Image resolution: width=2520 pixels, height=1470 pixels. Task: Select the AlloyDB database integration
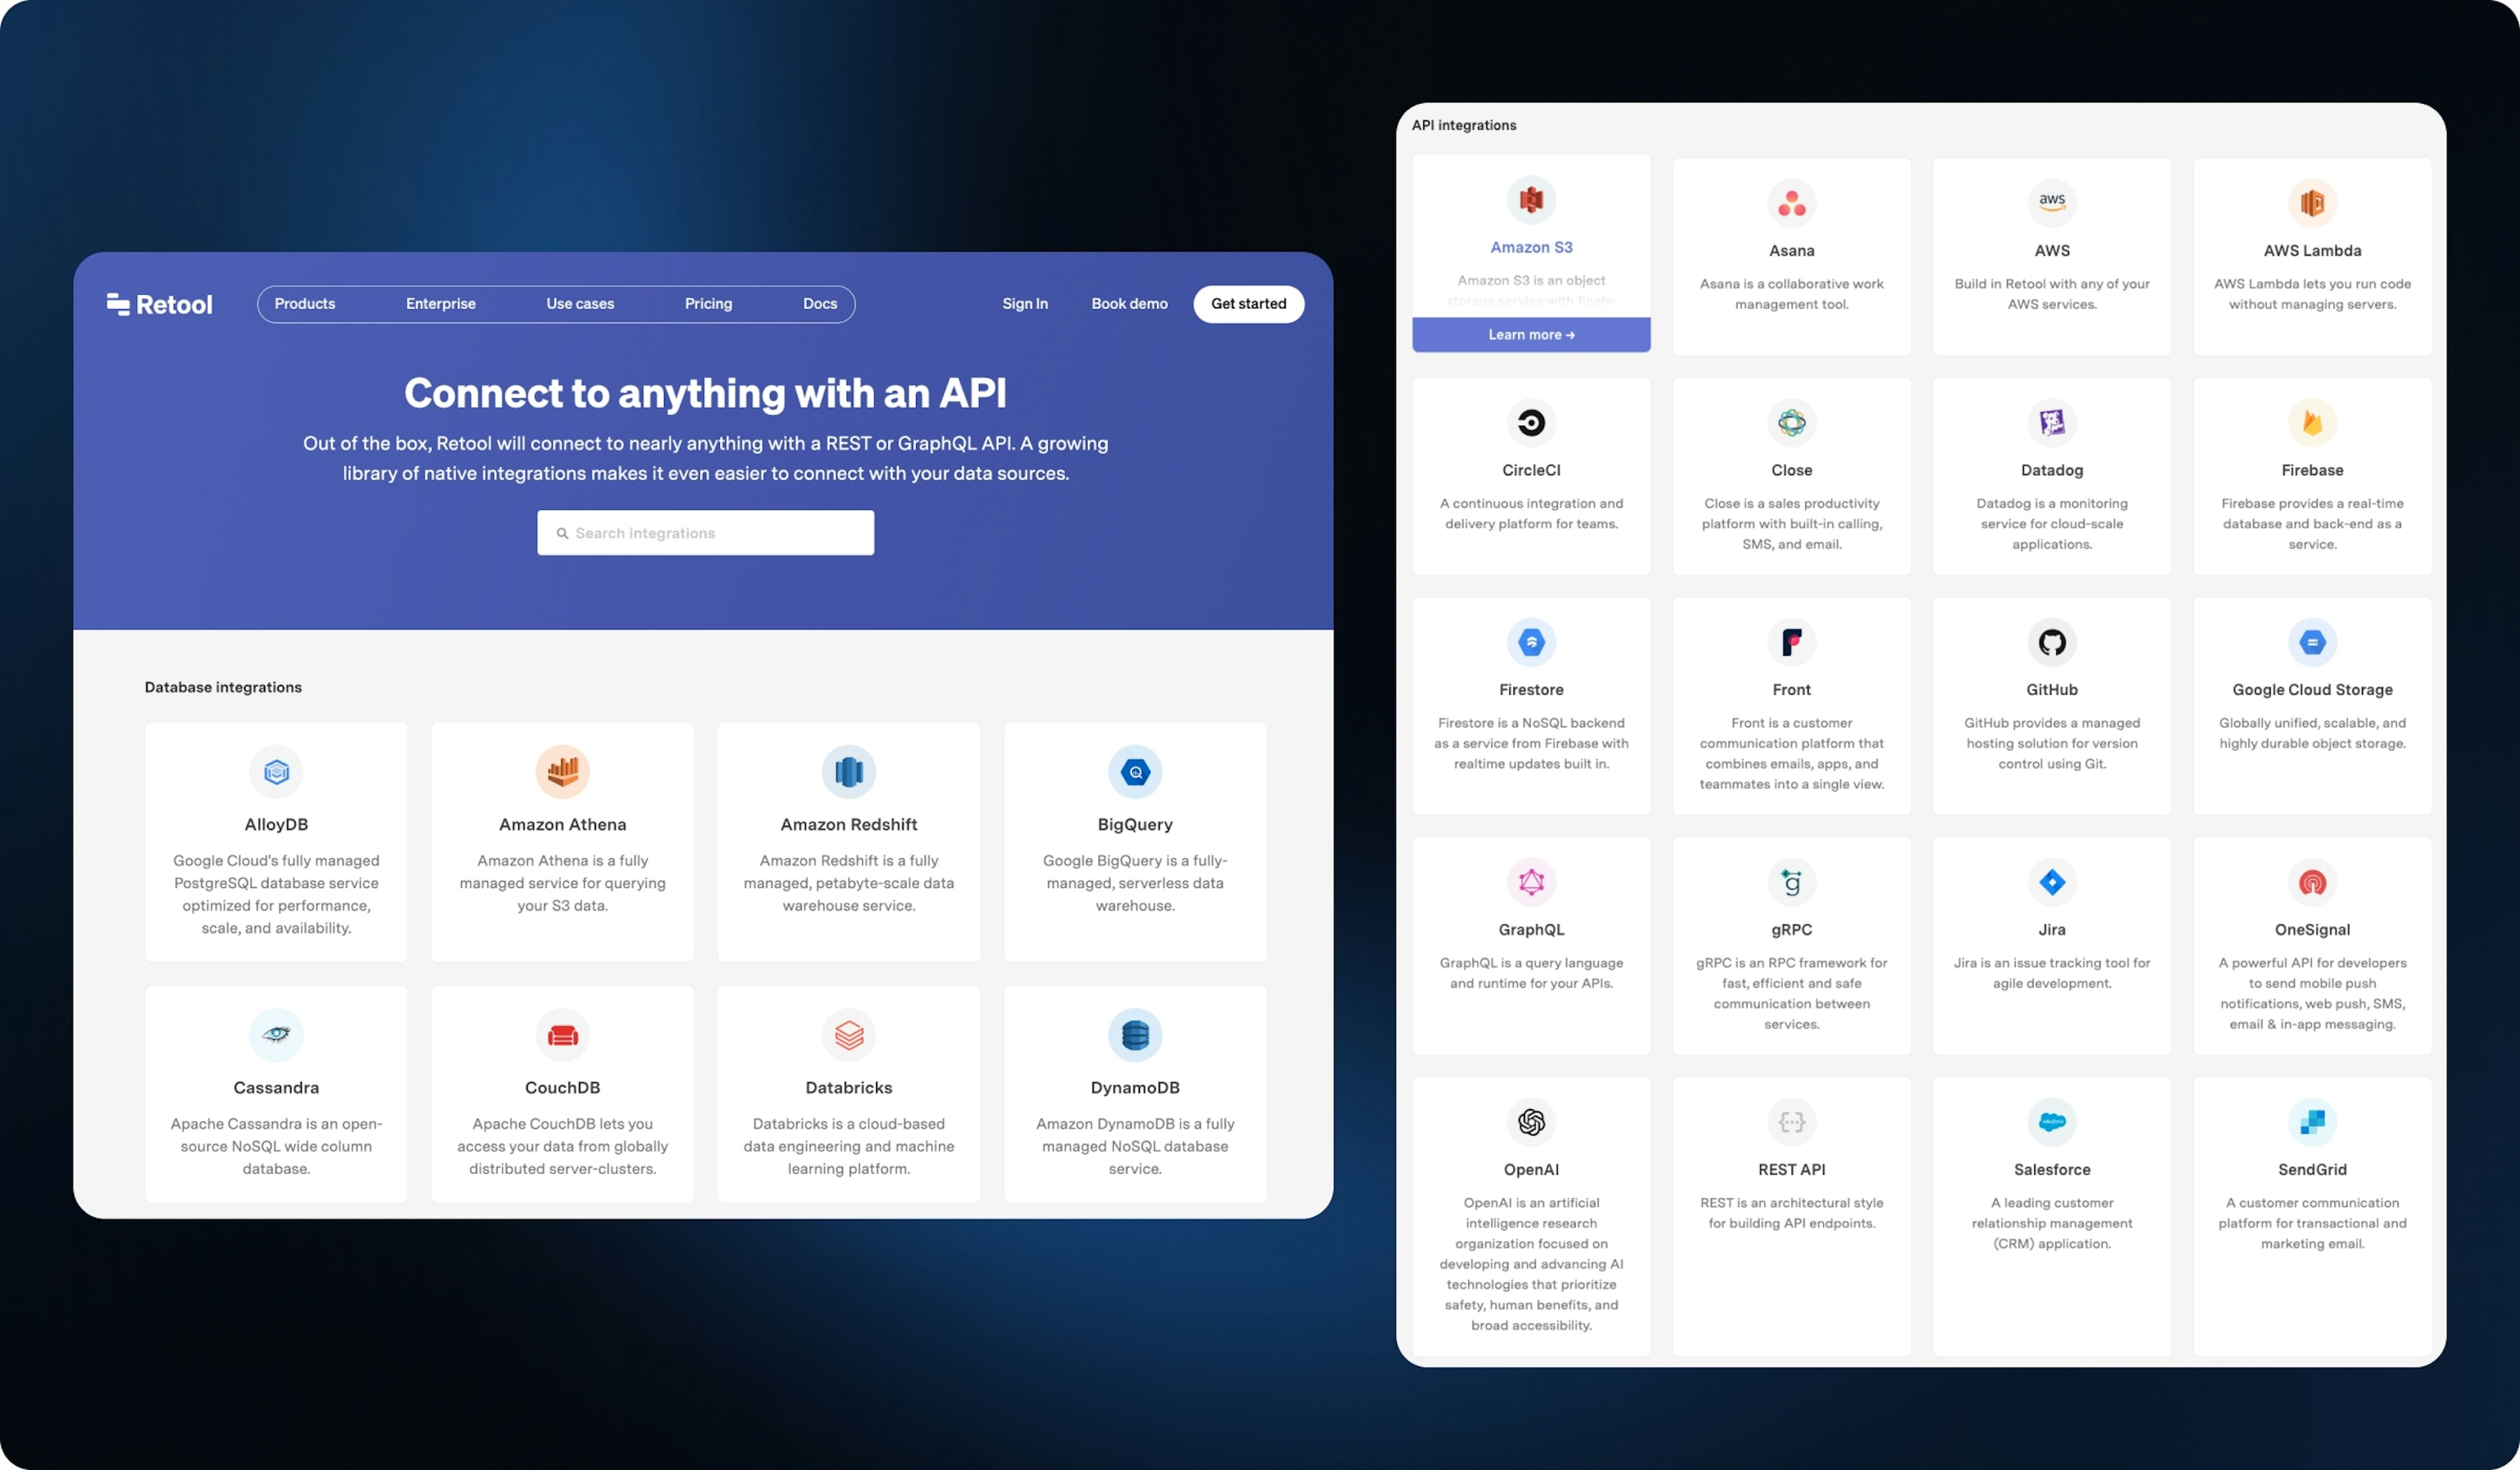[275, 840]
